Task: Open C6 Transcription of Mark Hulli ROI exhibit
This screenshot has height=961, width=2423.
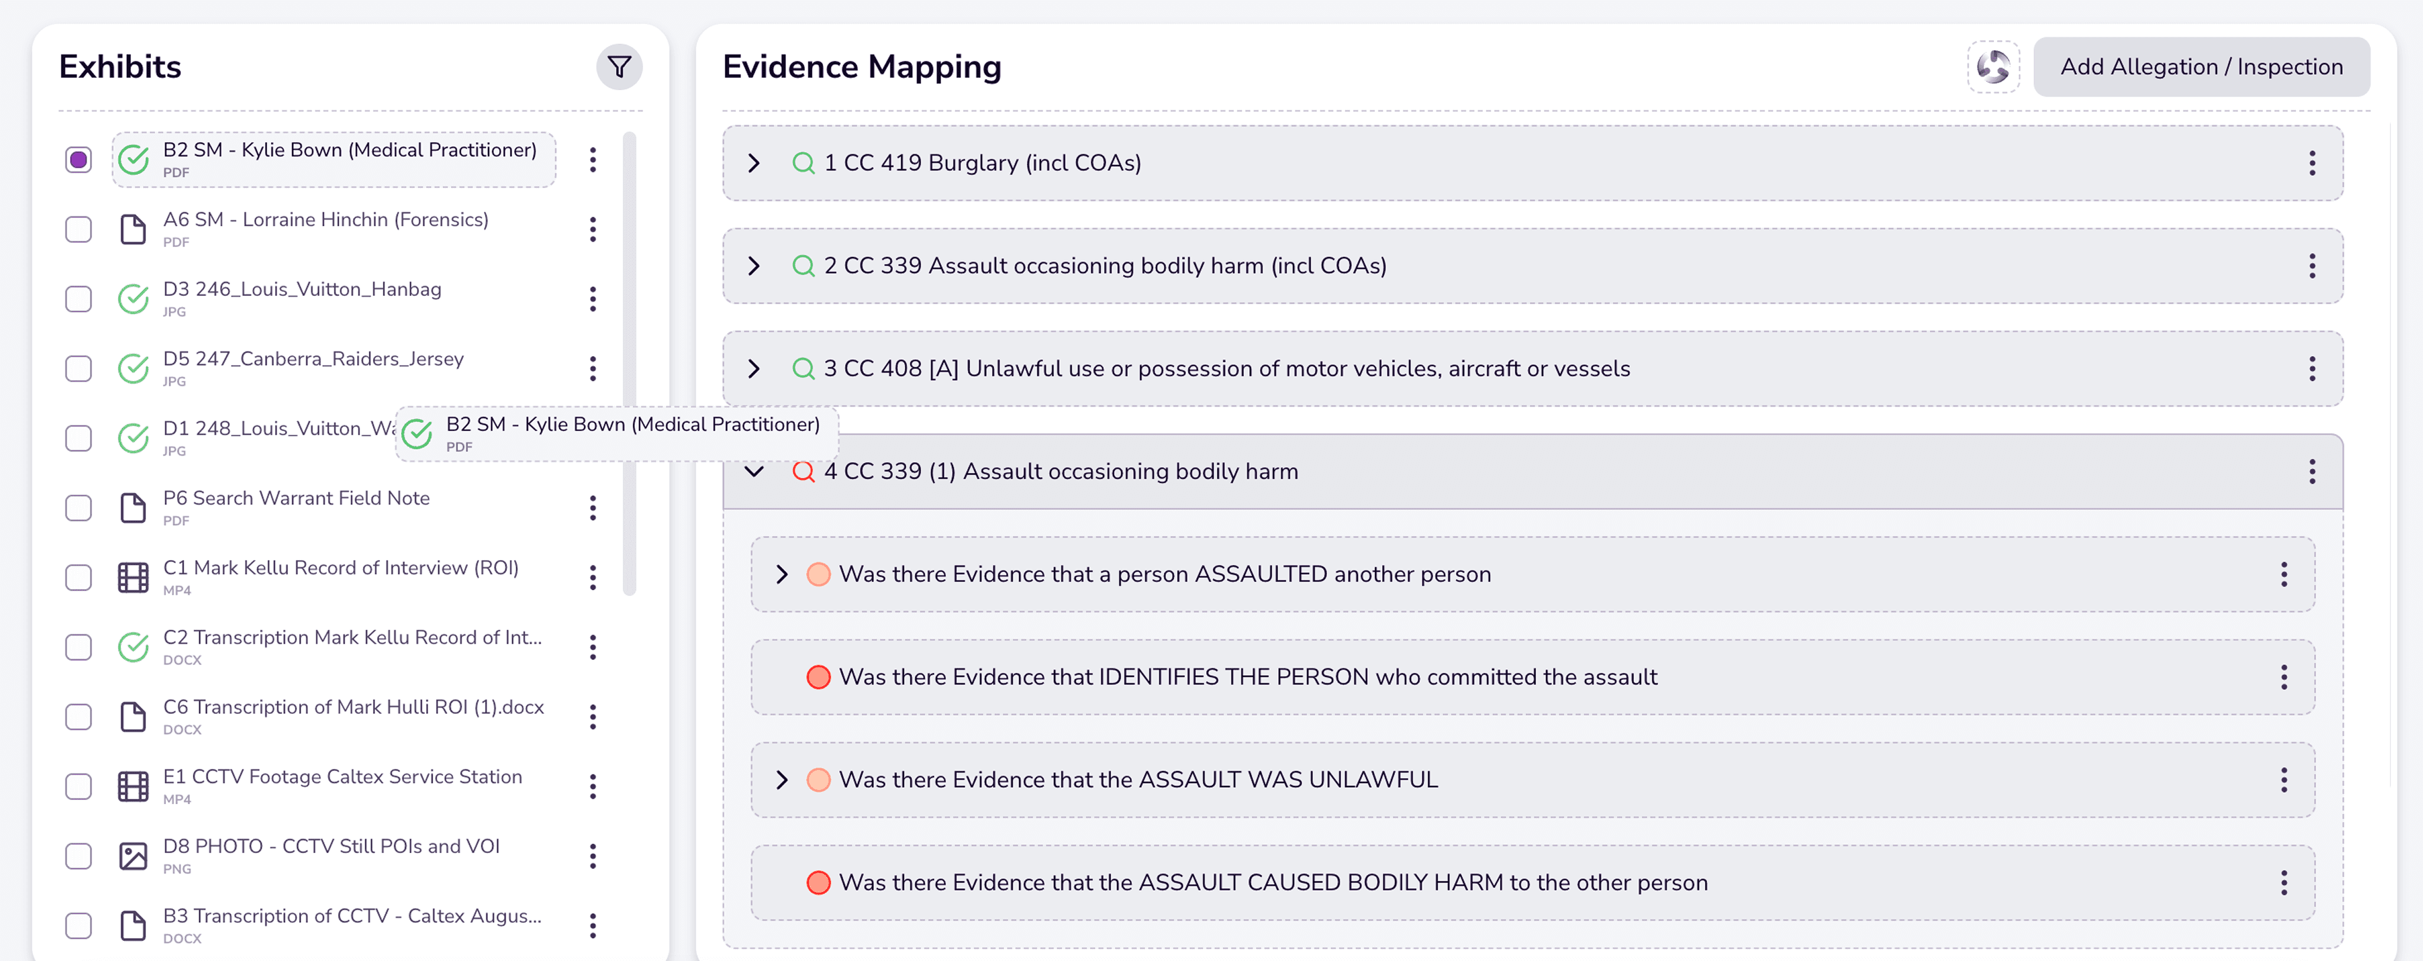Action: tap(353, 707)
